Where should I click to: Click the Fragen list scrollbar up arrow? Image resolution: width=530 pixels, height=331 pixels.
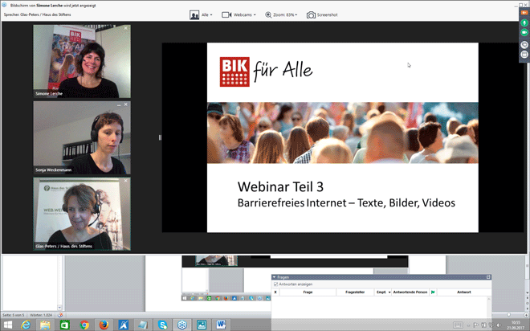click(488, 299)
